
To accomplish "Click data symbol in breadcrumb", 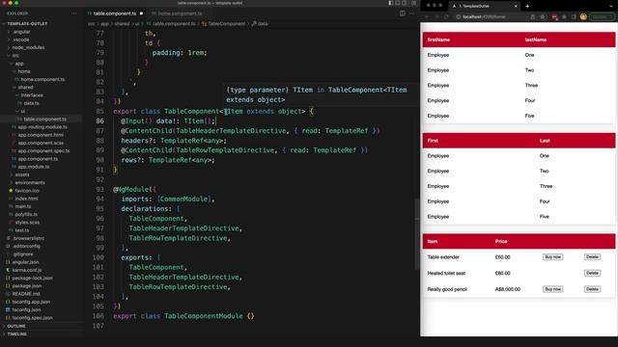I will pos(263,23).
